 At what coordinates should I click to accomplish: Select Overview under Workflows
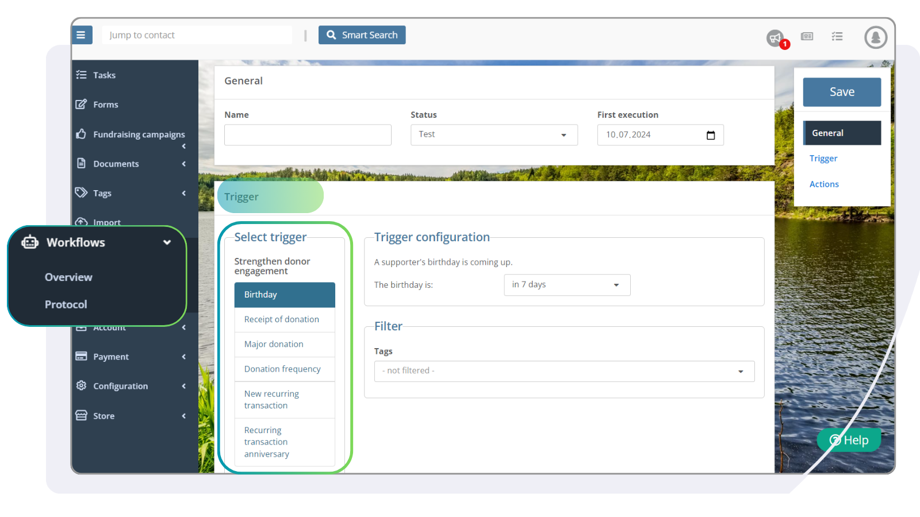[x=68, y=277]
